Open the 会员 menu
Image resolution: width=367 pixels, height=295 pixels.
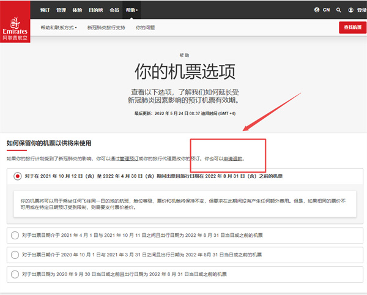[x=114, y=10]
